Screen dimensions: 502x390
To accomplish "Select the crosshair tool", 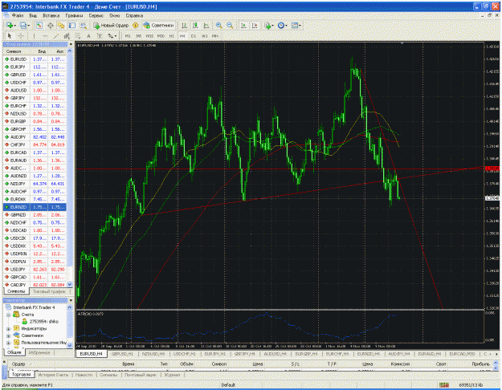I will 21,36.
